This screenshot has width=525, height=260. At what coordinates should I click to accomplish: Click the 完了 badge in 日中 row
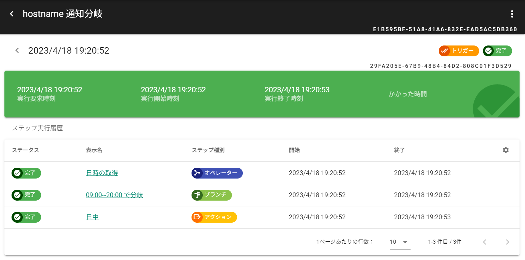[x=26, y=217]
